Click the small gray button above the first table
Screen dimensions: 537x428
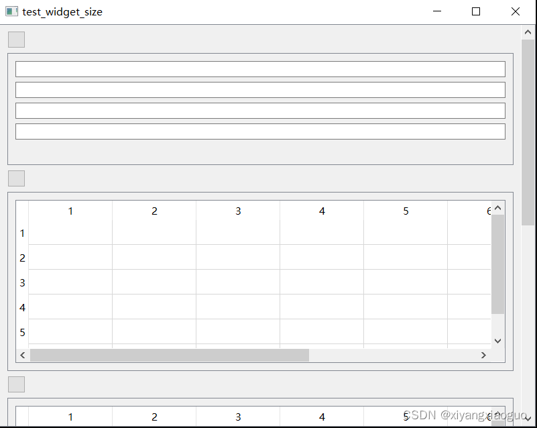(17, 178)
